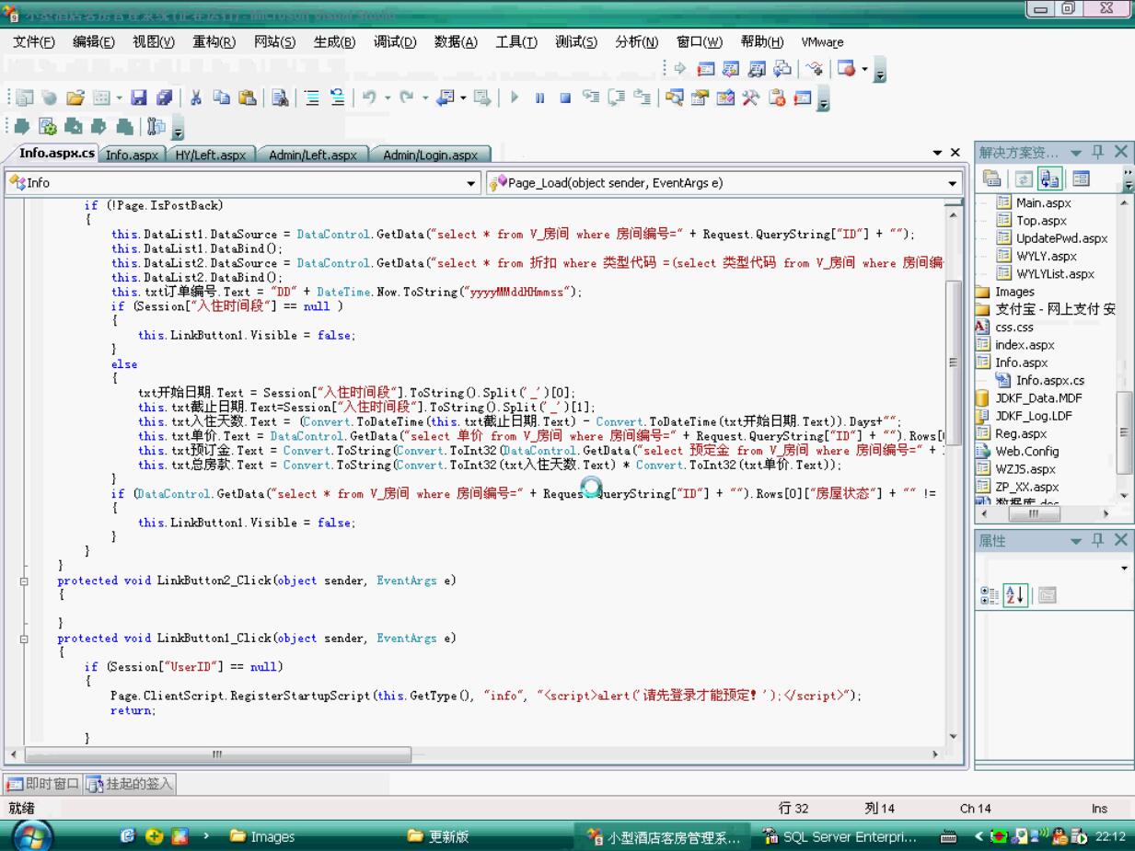Viewport: 1135px width, 851px height.
Task: Open the 工具(T) menu
Action: point(516,42)
